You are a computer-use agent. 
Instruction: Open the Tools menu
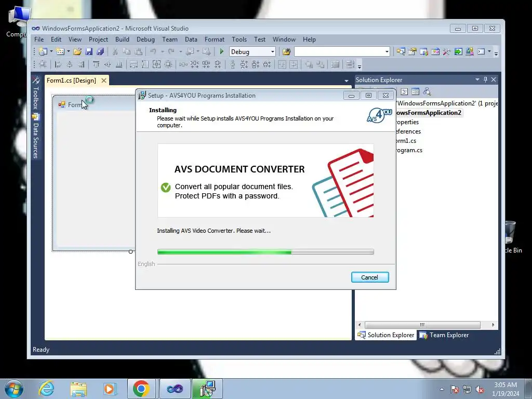(239, 39)
